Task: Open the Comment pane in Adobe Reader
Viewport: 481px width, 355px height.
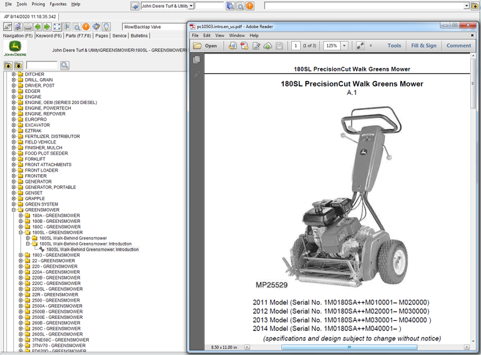Action: click(x=458, y=45)
